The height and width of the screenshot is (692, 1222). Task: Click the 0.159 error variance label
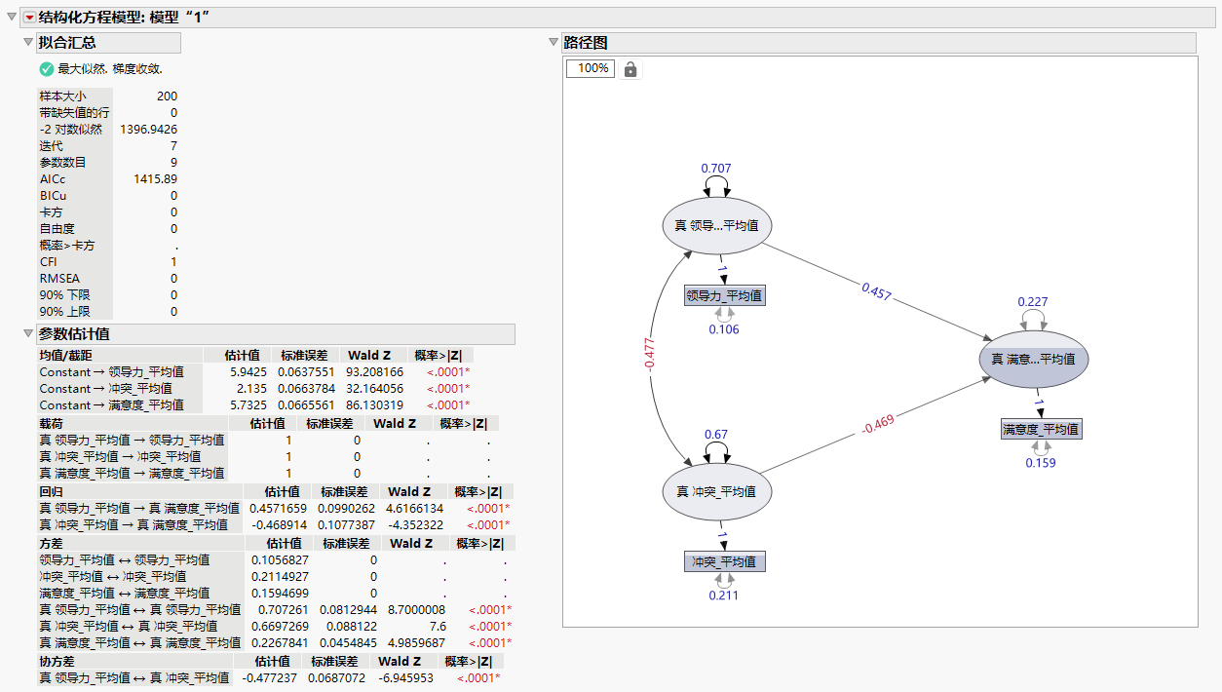pyautogui.click(x=1041, y=462)
